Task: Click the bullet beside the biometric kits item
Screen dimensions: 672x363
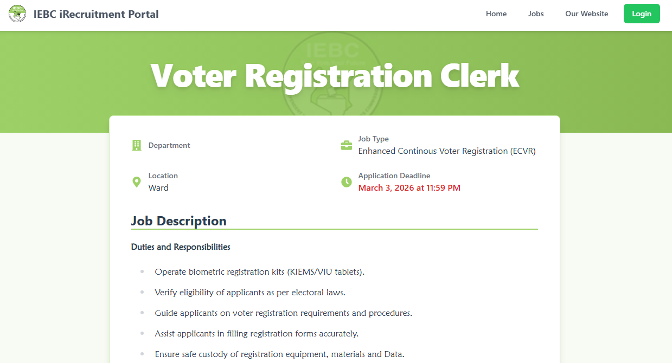Action: pos(143,271)
